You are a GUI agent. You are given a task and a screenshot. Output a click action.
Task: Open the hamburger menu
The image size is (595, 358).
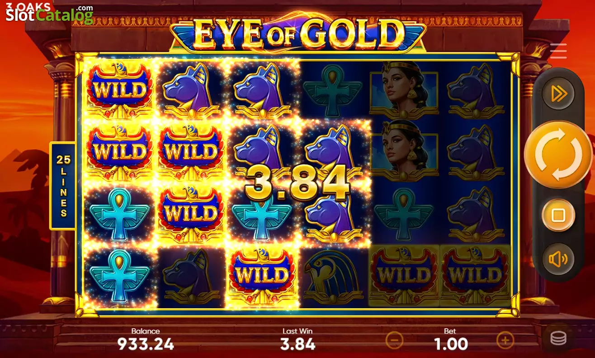558,51
